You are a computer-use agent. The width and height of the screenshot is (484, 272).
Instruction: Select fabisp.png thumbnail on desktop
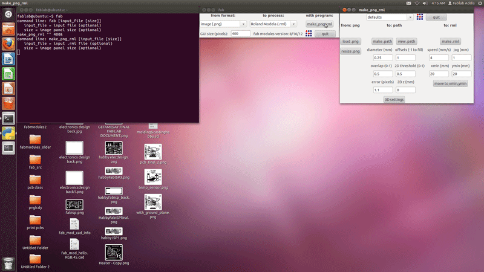pos(74,205)
